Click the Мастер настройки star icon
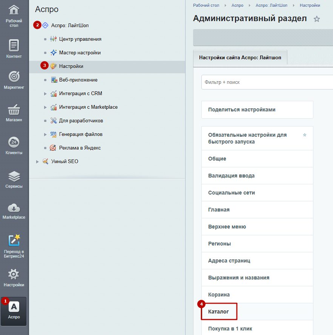Screen dimensions: 333x335 point(54,52)
